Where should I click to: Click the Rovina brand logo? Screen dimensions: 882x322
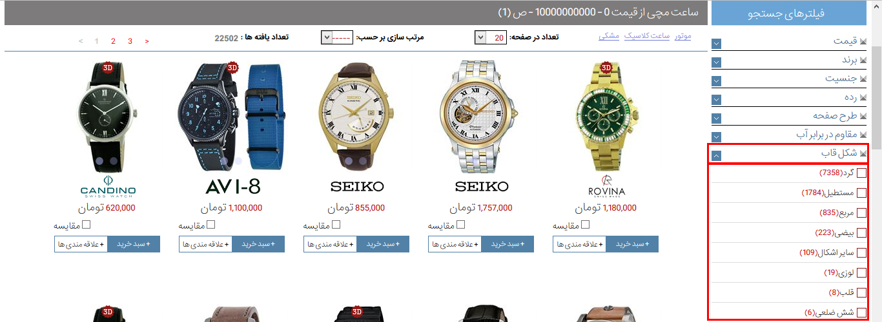(606, 186)
